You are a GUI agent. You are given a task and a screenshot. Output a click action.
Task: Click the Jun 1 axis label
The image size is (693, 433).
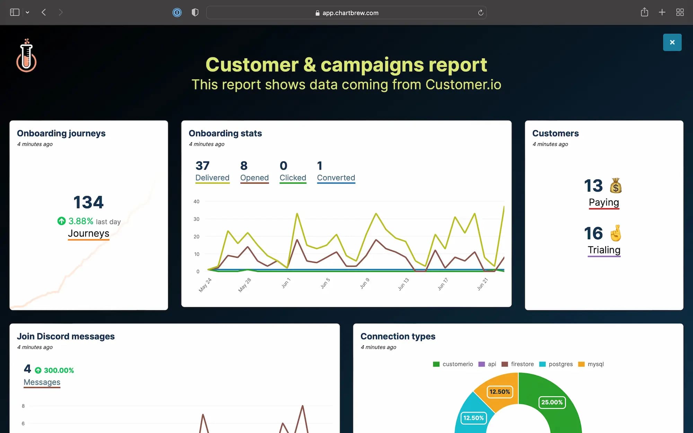(x=286, y=283)
